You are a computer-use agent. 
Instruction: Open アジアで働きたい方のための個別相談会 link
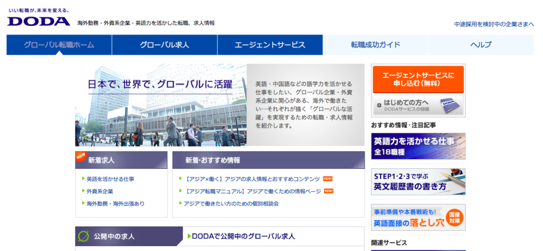[x=231, y=203]
